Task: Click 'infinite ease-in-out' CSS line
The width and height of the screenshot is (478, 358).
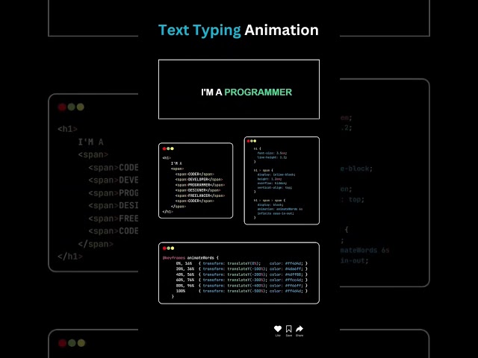Action: point(276,213)
